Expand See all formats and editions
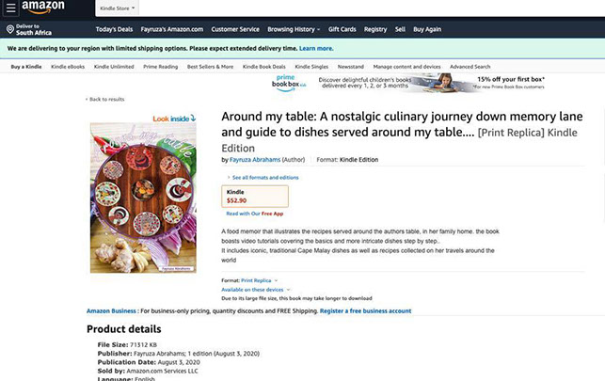This screenshot has width=605, height=381. (x=264, y=177)
